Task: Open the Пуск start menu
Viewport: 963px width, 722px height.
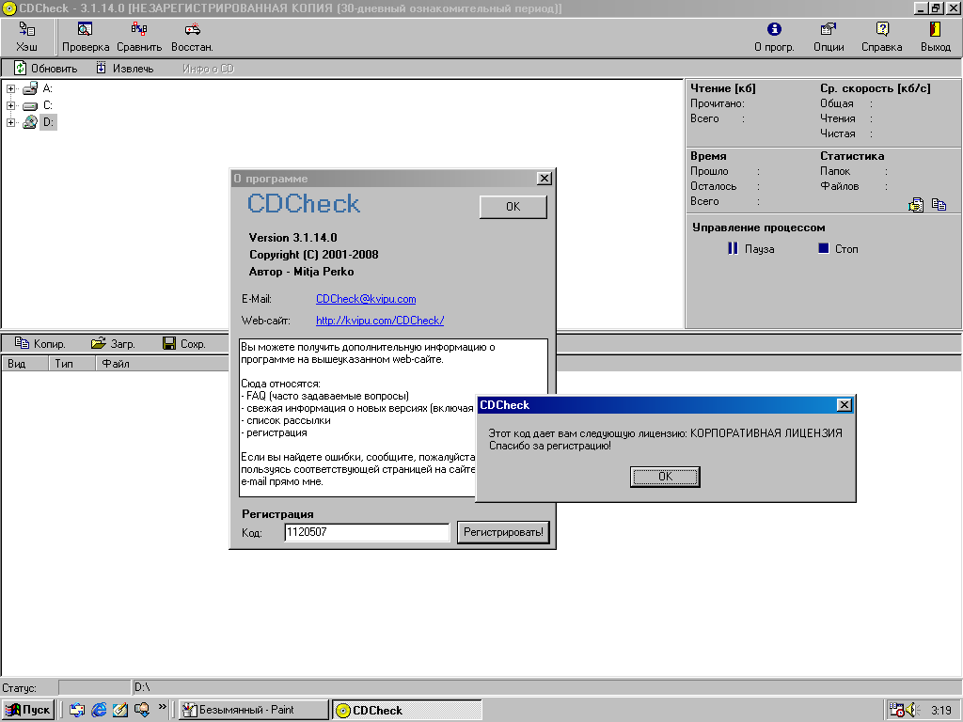Action: 28,710
